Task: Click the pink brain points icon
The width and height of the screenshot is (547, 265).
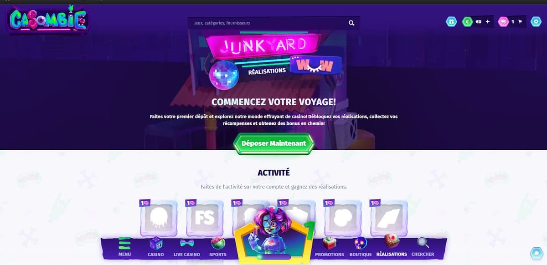Action: [503, 21]
